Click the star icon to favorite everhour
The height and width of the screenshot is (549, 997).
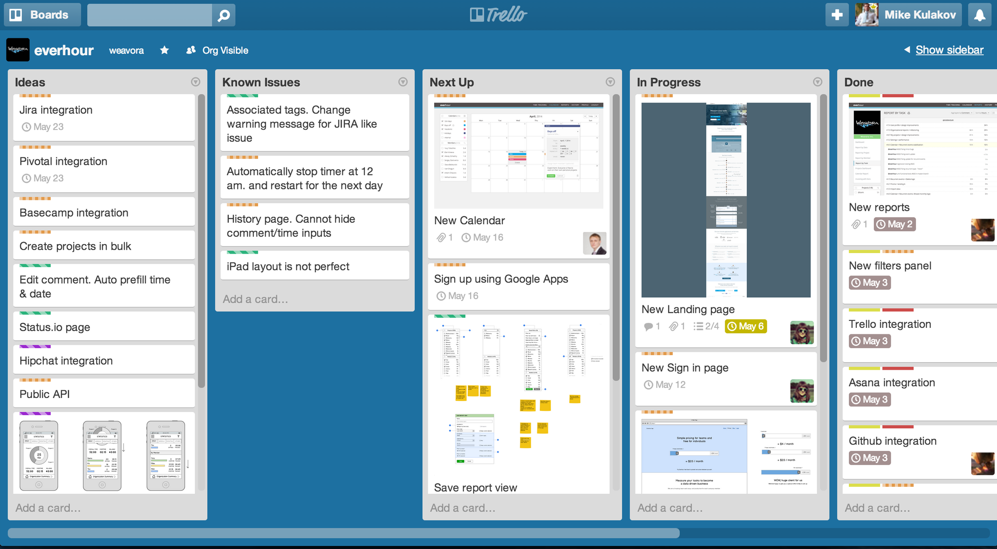click(x=166, y=50)
